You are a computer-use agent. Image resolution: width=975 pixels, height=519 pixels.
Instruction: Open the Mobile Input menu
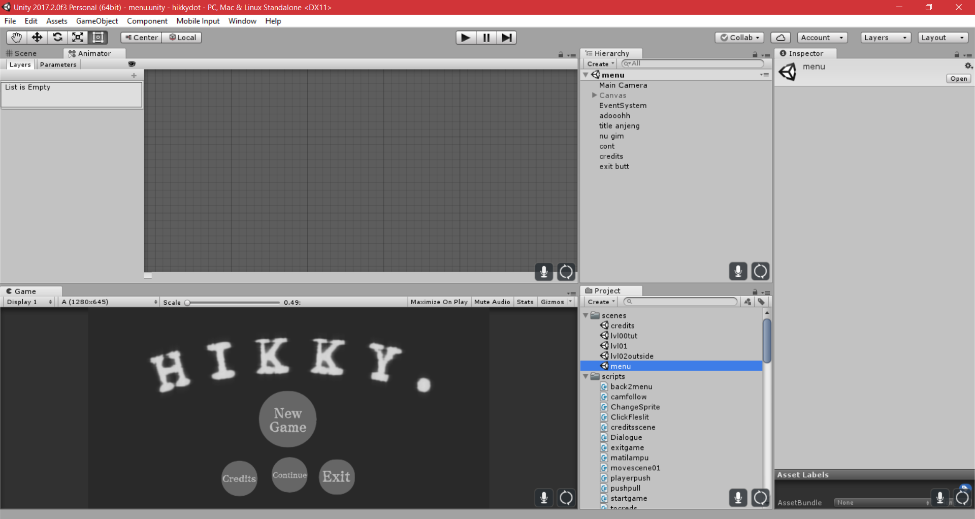point(198,21)
